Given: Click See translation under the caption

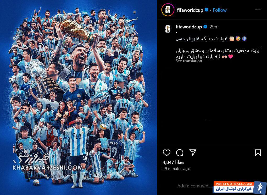Looking at the screenshot, I should [x=189, y=61].
